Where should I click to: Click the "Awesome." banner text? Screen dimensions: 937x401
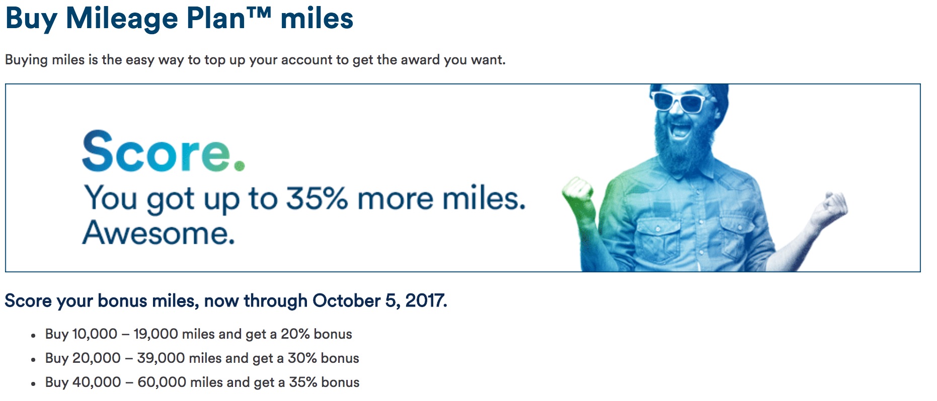pyautogui.click(x=159, y=233)
